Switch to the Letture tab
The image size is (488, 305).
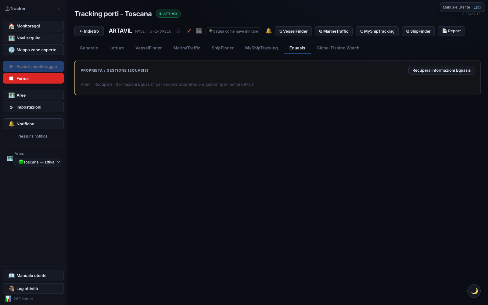117,48
